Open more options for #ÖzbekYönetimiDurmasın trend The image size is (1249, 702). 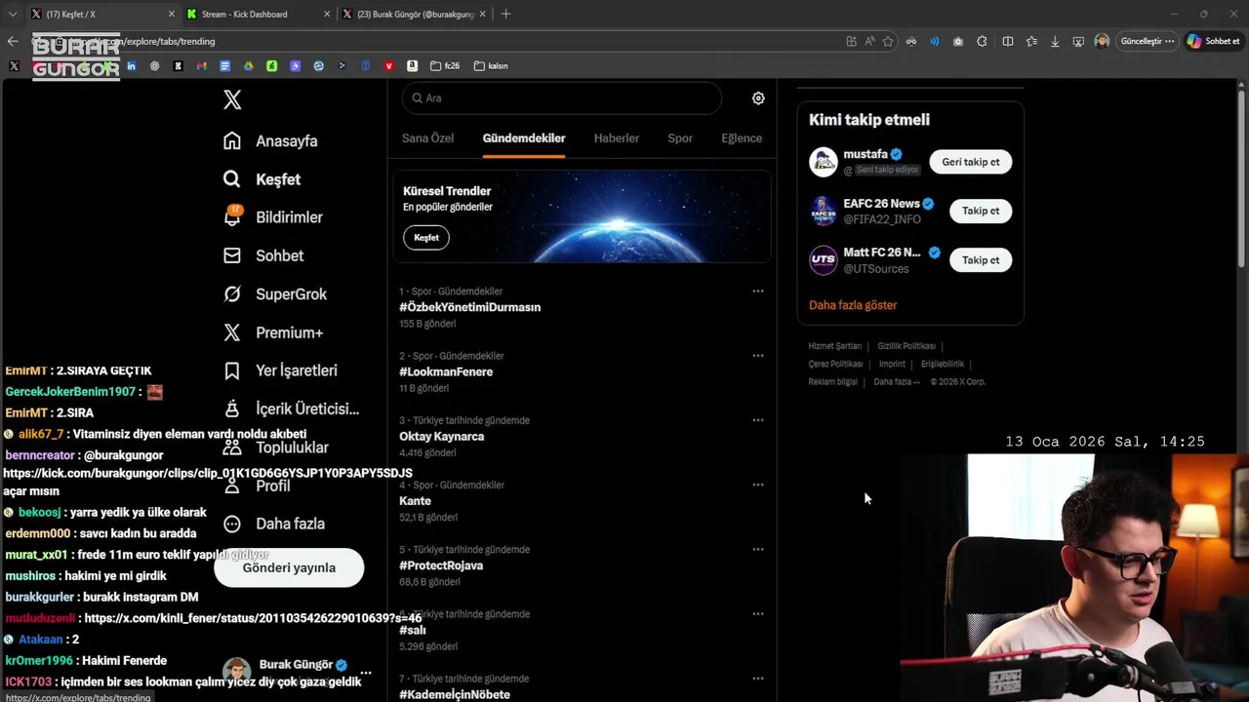pos(758,292)
